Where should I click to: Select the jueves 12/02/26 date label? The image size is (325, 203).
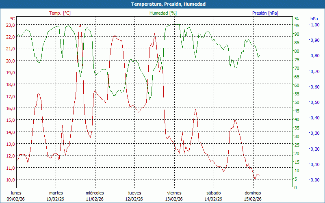(x=134, y=196)
